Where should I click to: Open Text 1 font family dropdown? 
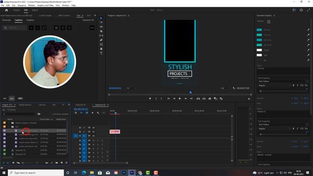[x=283, y=82]
